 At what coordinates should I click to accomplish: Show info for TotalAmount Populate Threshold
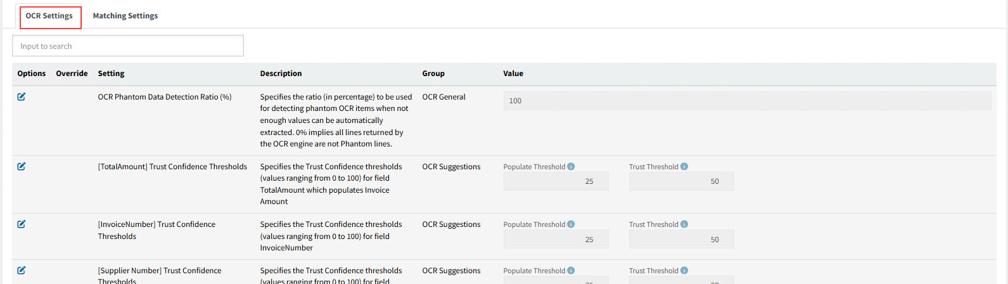point(571,167)
